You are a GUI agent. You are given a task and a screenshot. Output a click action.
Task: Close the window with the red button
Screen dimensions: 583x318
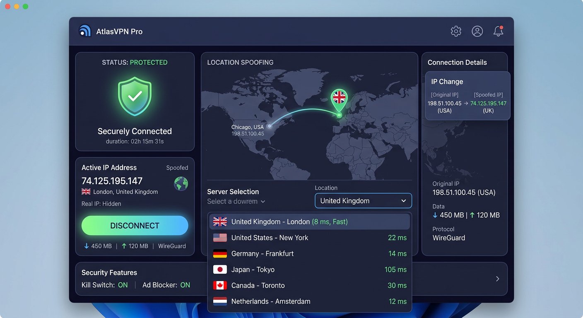(7, 7)
